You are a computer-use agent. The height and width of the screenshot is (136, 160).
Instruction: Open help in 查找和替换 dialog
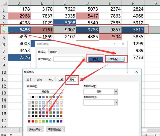tap(114, 44)
